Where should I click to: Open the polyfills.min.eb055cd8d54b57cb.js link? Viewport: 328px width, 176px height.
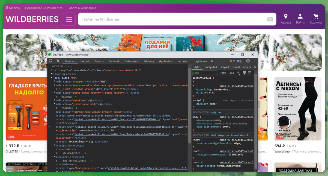pos(124,127)
